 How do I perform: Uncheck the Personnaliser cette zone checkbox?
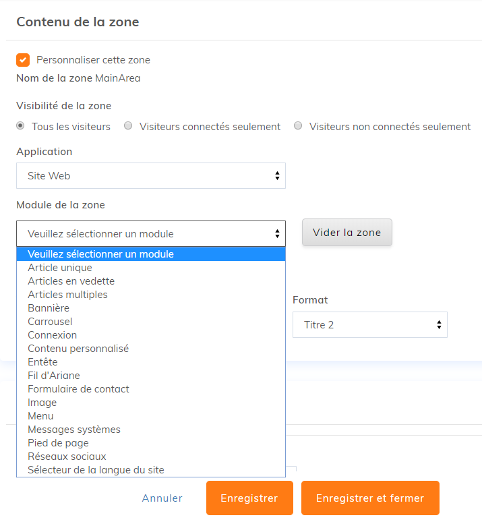[x=23, y=60]
